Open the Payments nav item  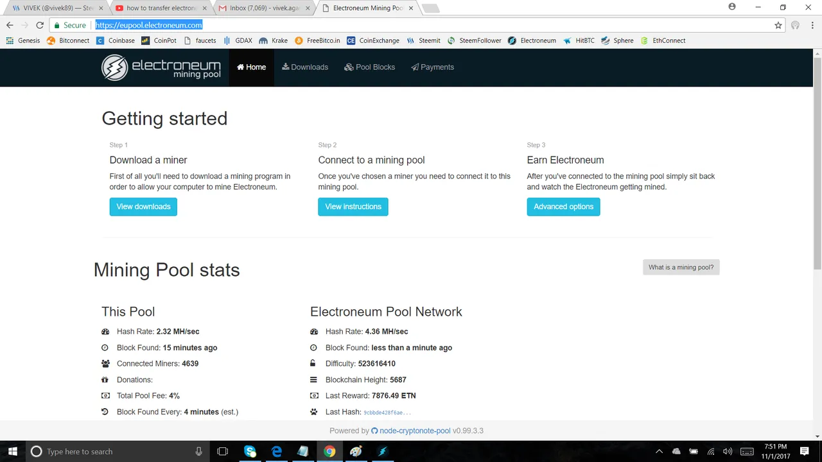tap(432, 67)
